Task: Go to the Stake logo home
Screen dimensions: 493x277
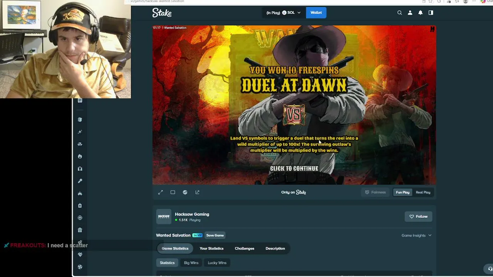Action: [x=162, y=13]
